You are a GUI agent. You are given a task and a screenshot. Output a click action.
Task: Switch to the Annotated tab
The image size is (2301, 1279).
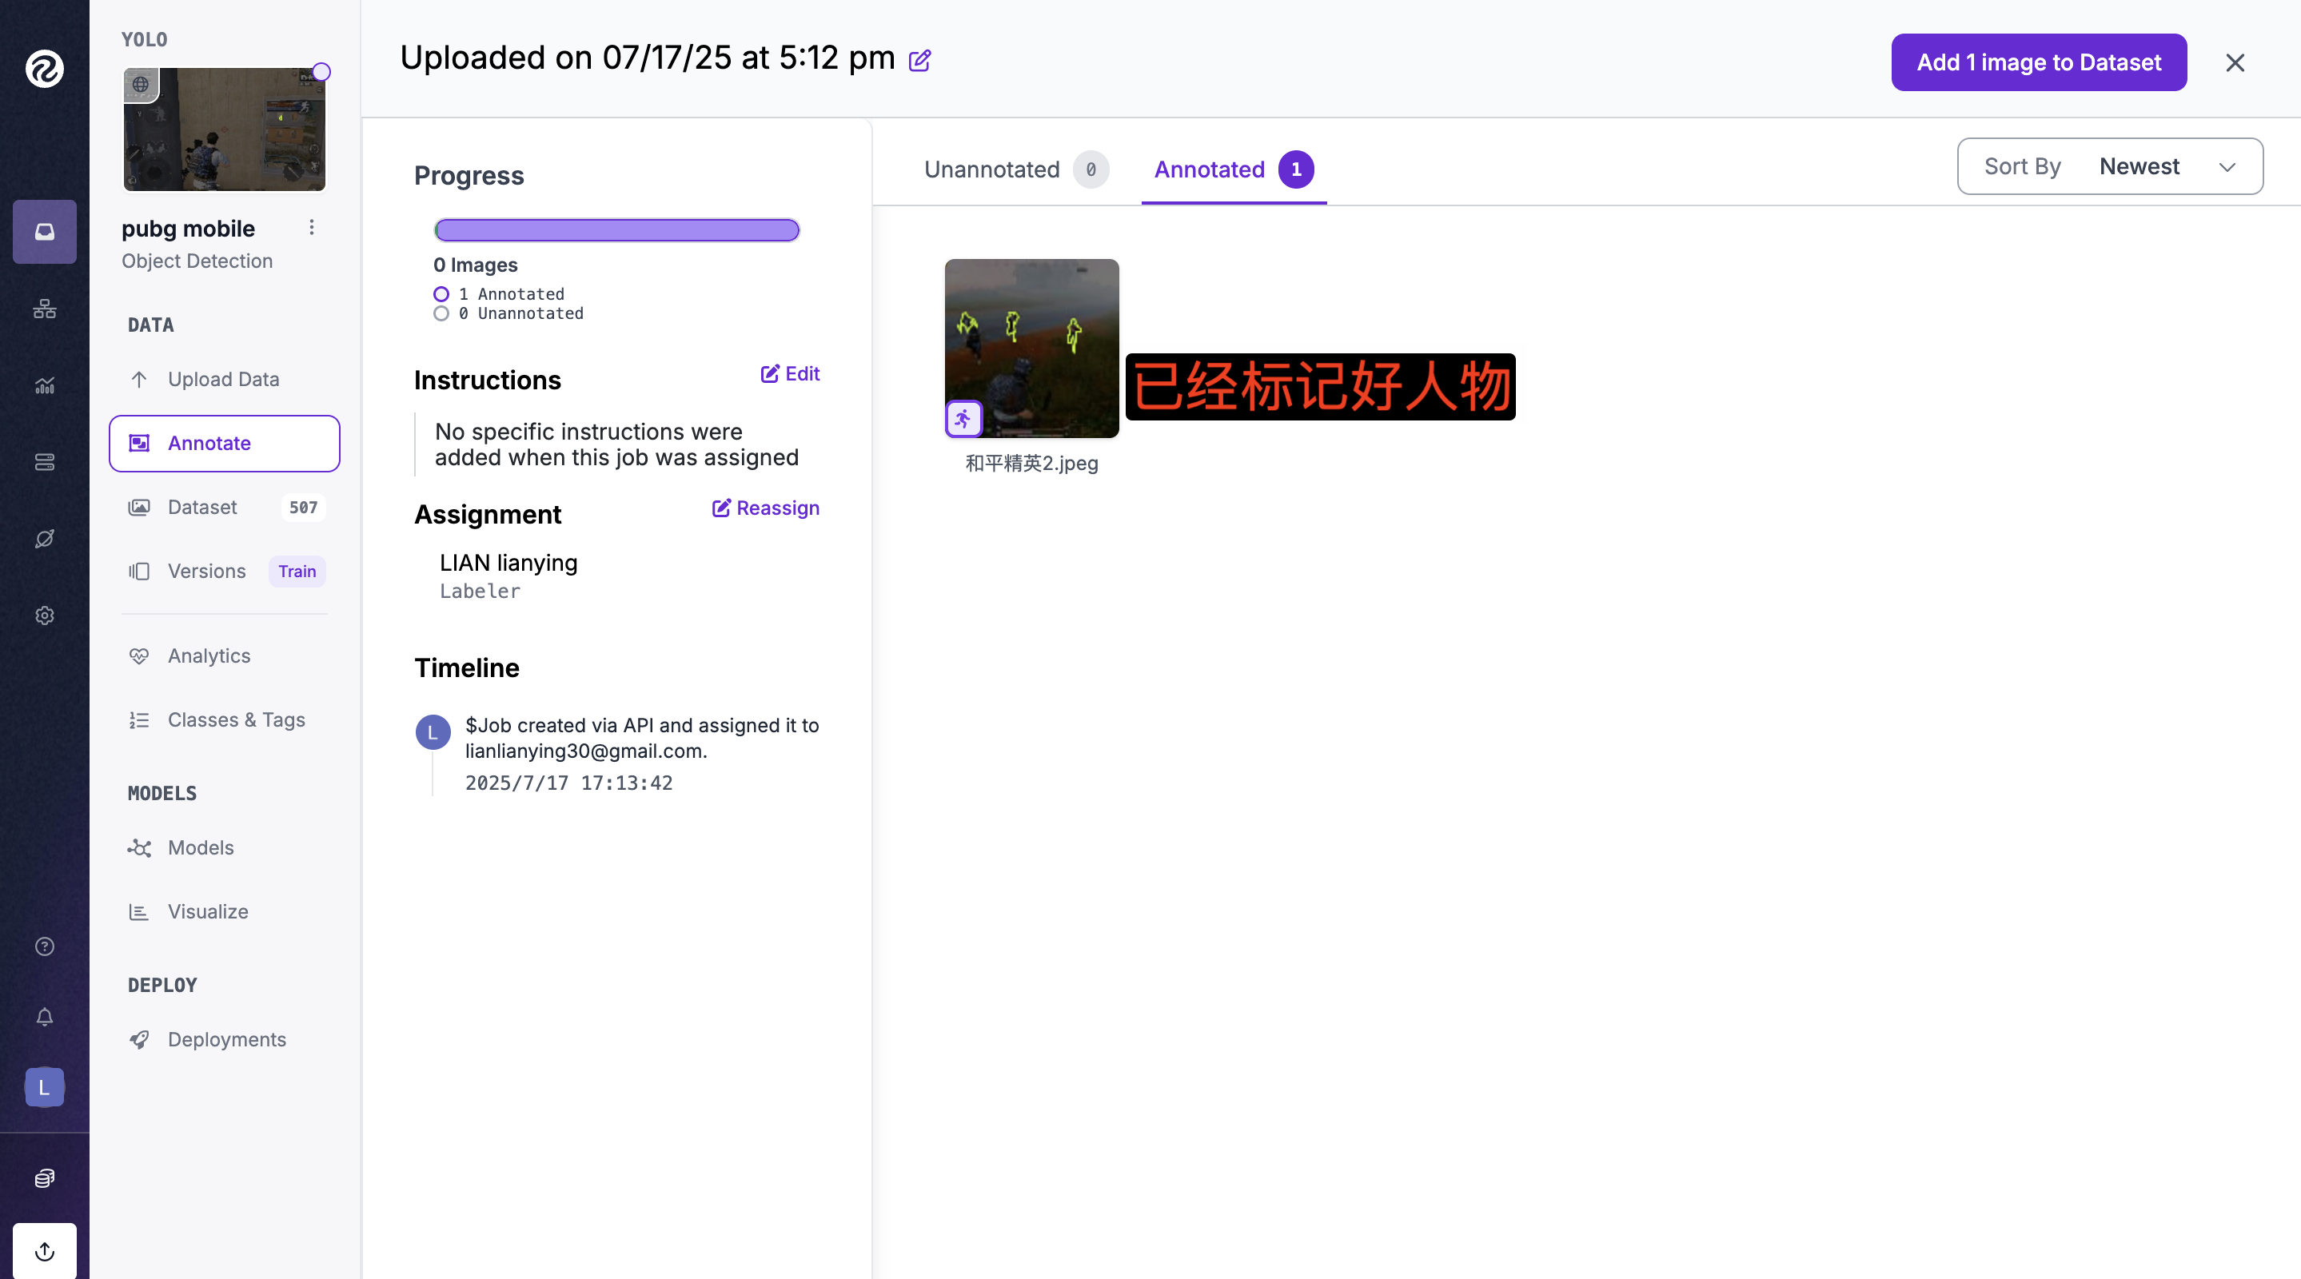(1234, 169)
